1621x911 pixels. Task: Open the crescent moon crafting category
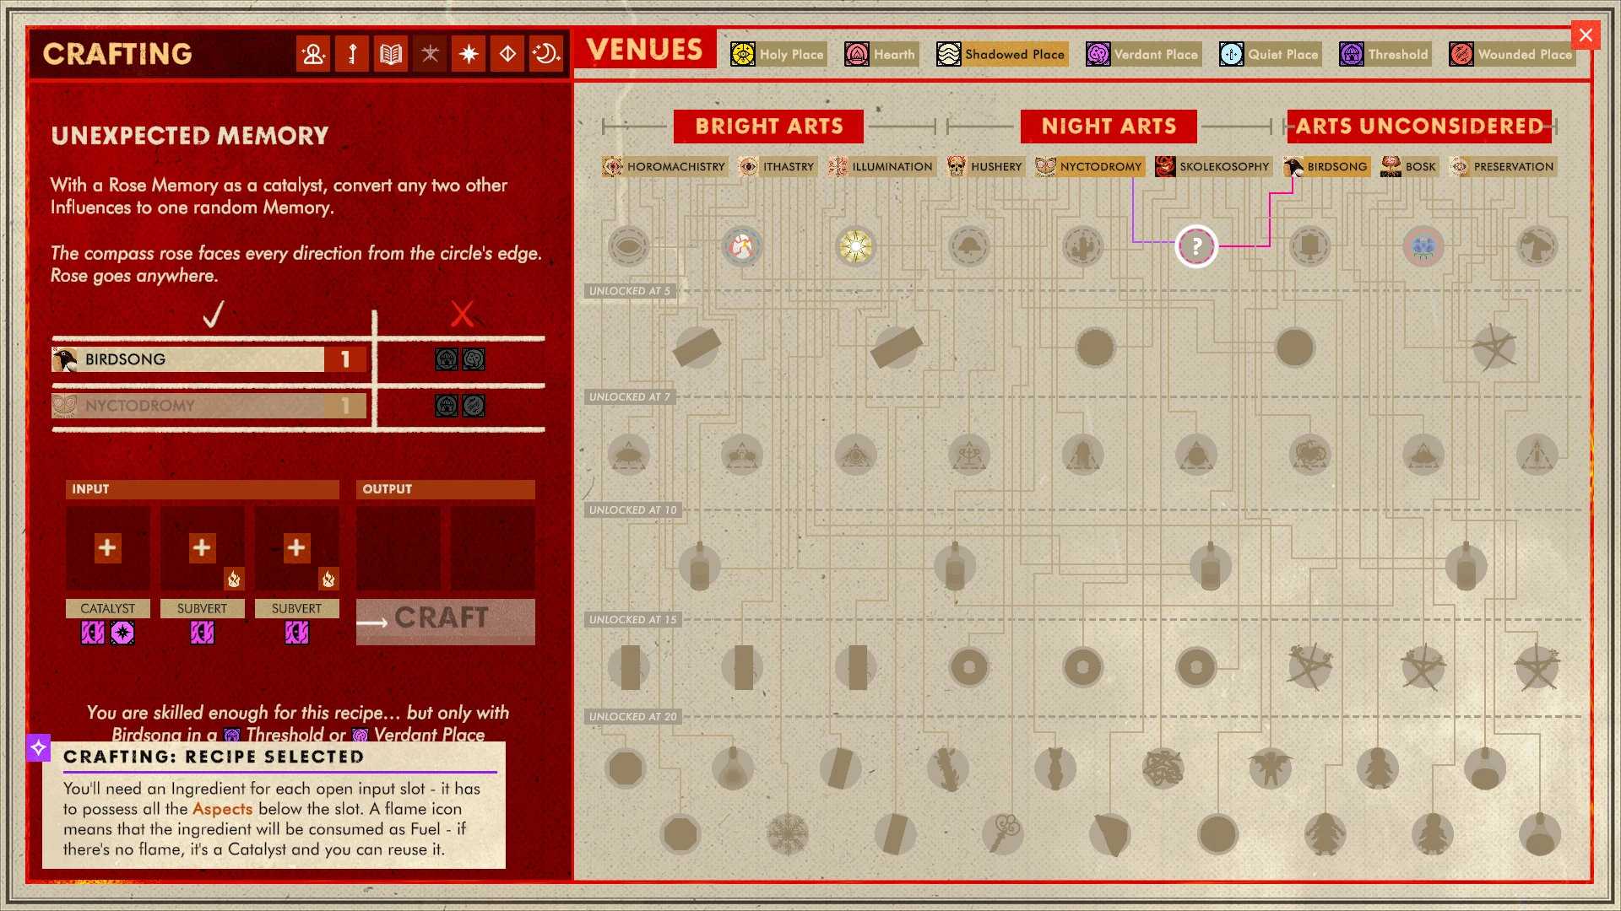(546, 54)
